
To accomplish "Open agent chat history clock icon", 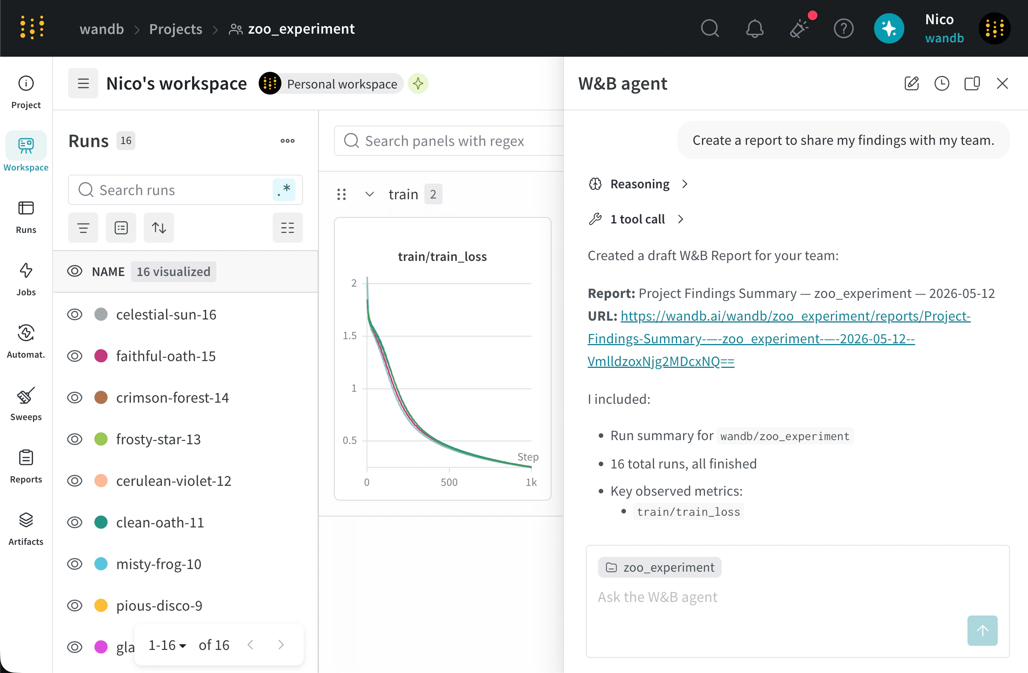I will click(942, 83).
